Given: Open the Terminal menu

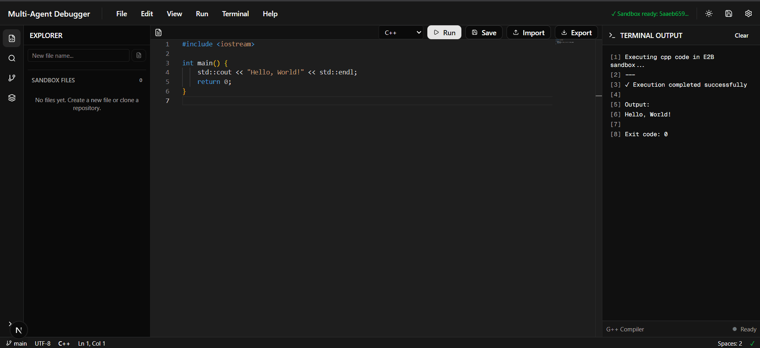Looking at the screenshot, I should [235, 13].
